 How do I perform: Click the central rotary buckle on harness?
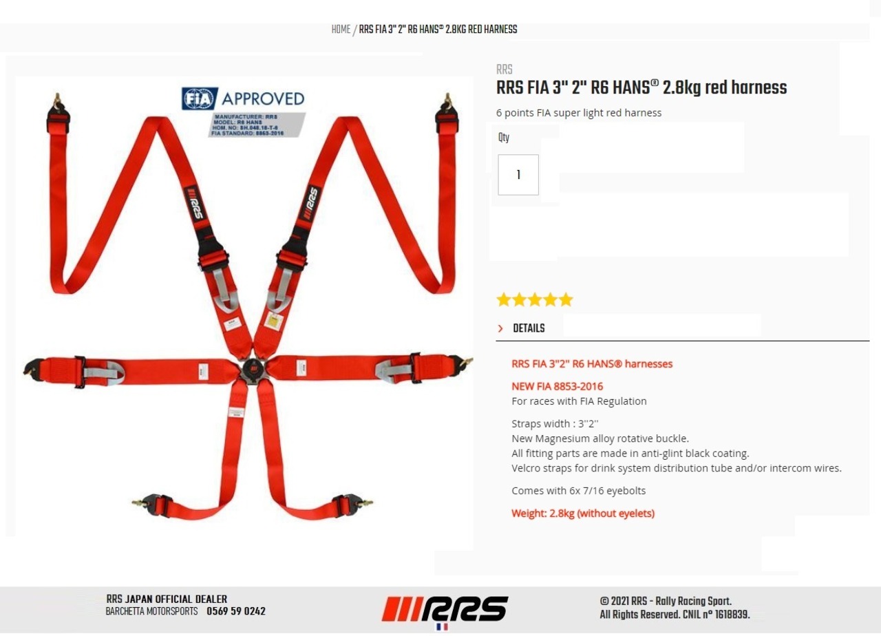pos(253,370)
